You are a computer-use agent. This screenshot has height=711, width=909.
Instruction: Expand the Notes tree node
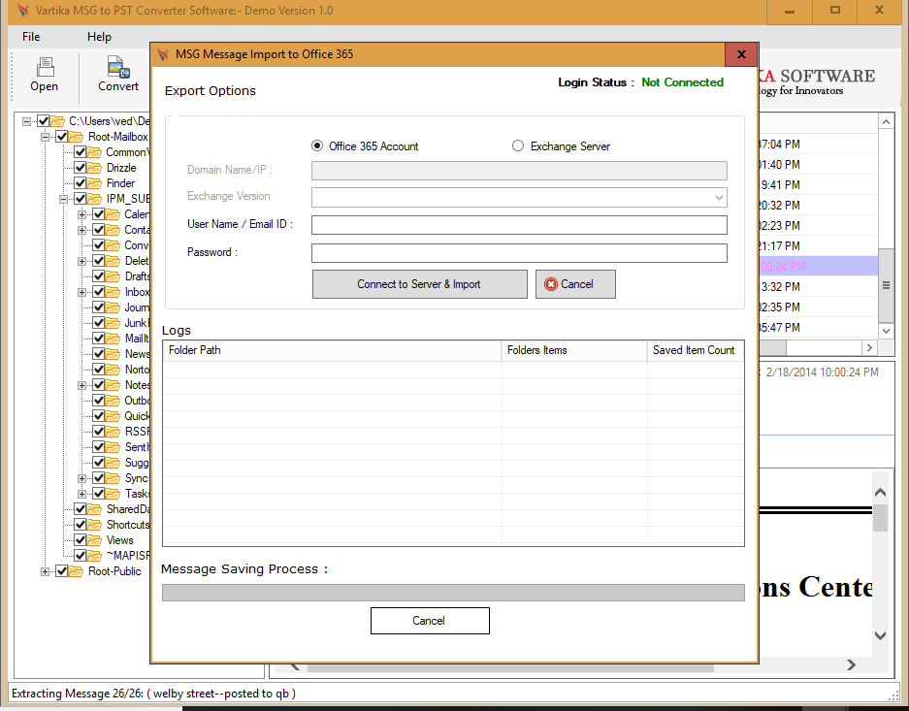point(82,385)
